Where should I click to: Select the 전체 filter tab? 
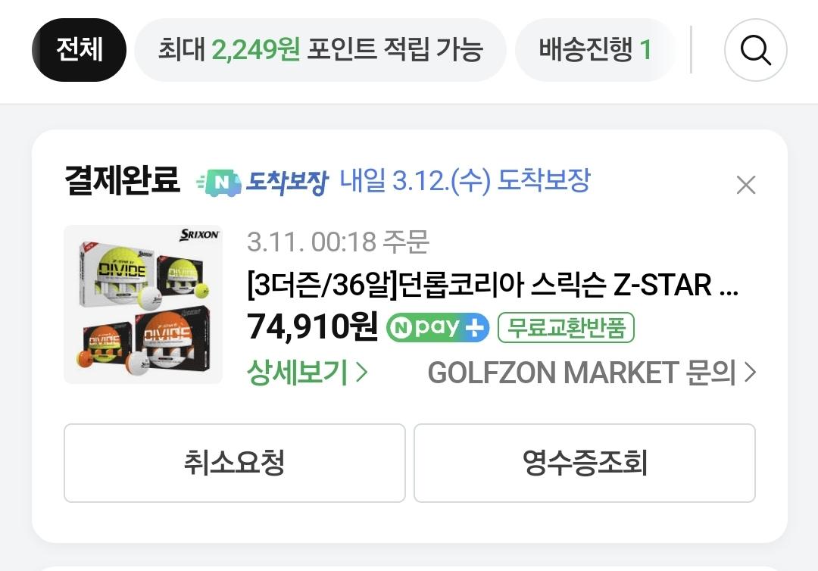pyautogui.click(x=80, y=50)
